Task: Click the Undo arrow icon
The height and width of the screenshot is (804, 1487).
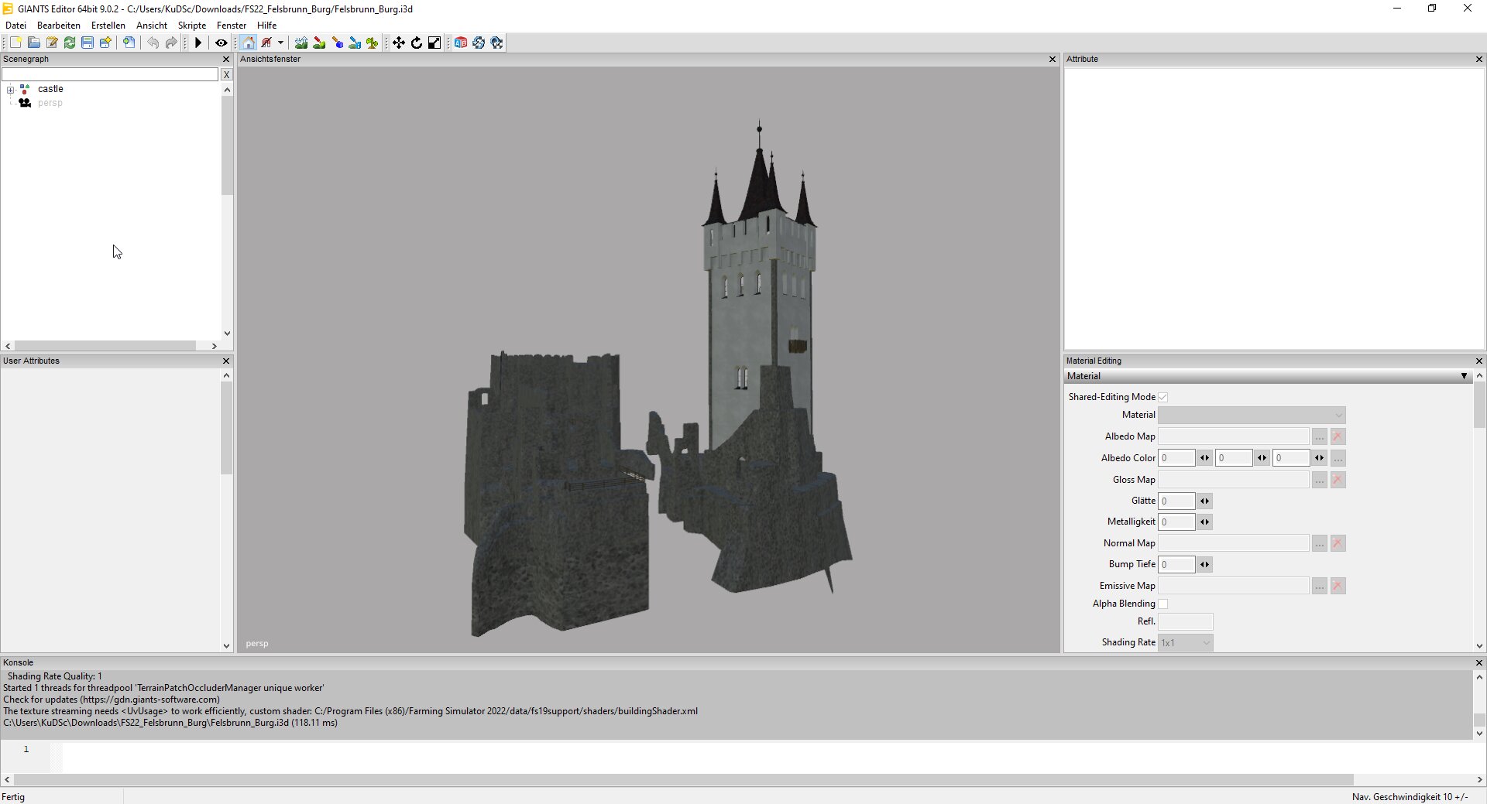Action: click(x=153, y=43)
